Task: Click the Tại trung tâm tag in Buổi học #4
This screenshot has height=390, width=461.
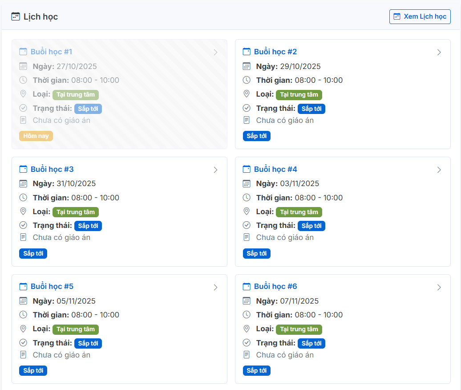Action: (x=299, y=212)
